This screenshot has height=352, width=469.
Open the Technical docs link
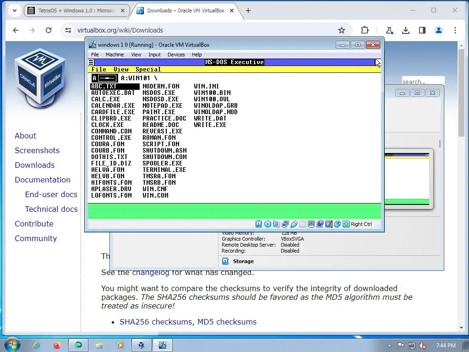point(51,209)
